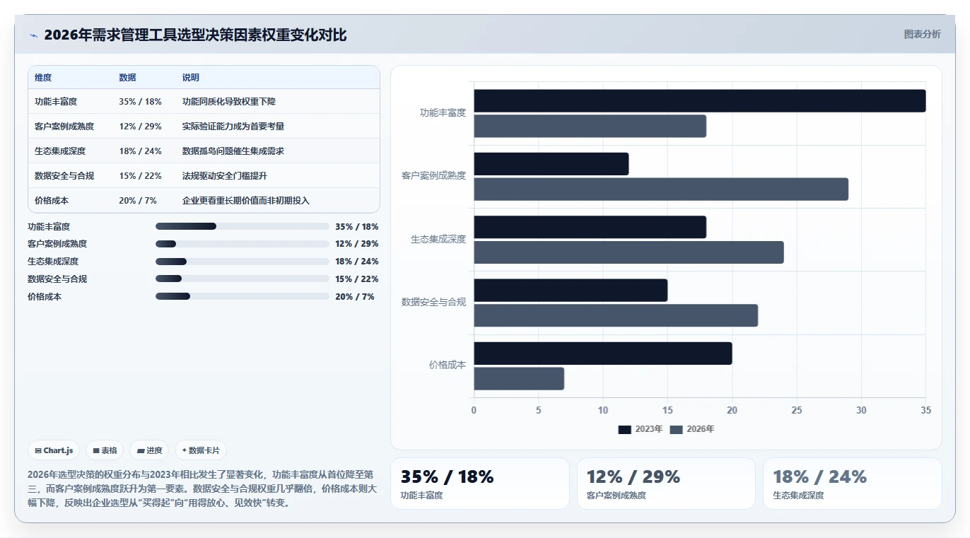970x538 pixels.
Task: Click the page title 2026年需求管理工具选型决策因素权重变化对比
Action: pyautogui.click(x=195, y=35)
